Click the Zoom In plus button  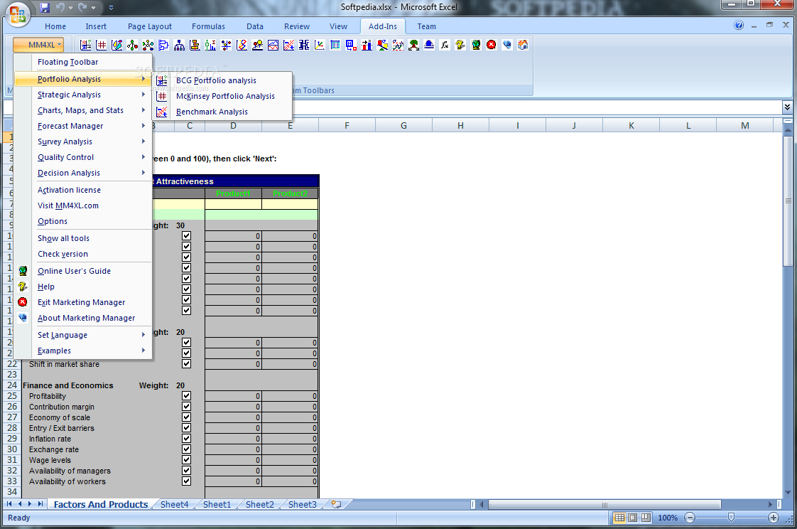[773, 518]
